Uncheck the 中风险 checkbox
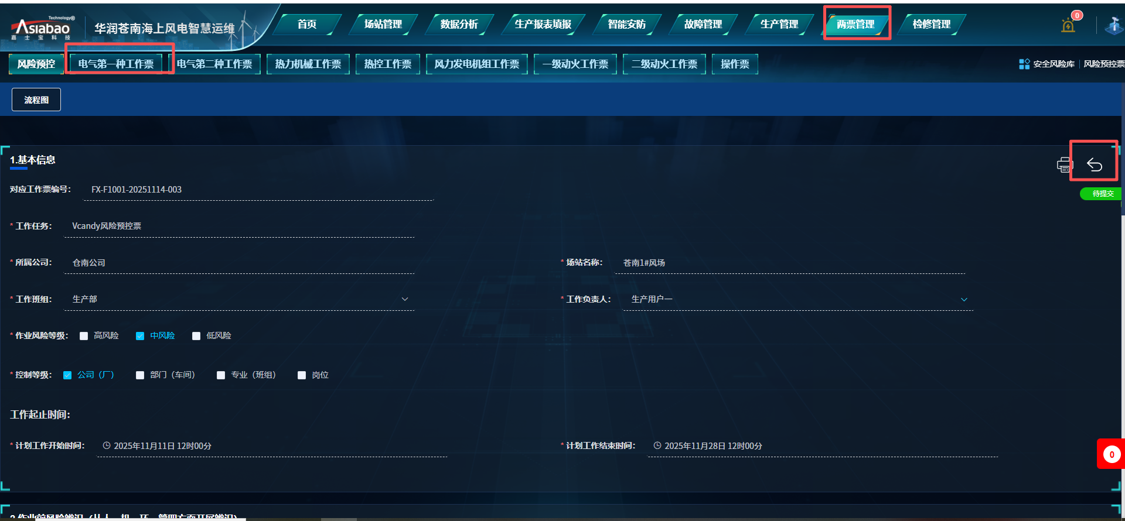 pyautogui.click(x=140, y=336)
